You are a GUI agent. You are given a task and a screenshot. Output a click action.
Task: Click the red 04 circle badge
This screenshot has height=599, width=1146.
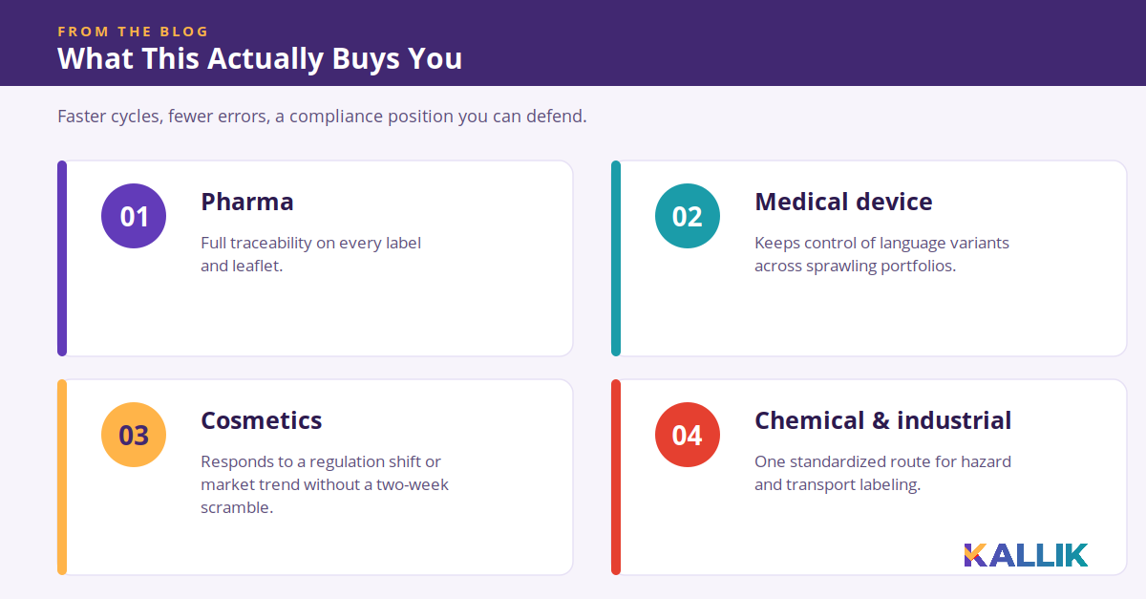pyautogui.click(x=688, y=435)
